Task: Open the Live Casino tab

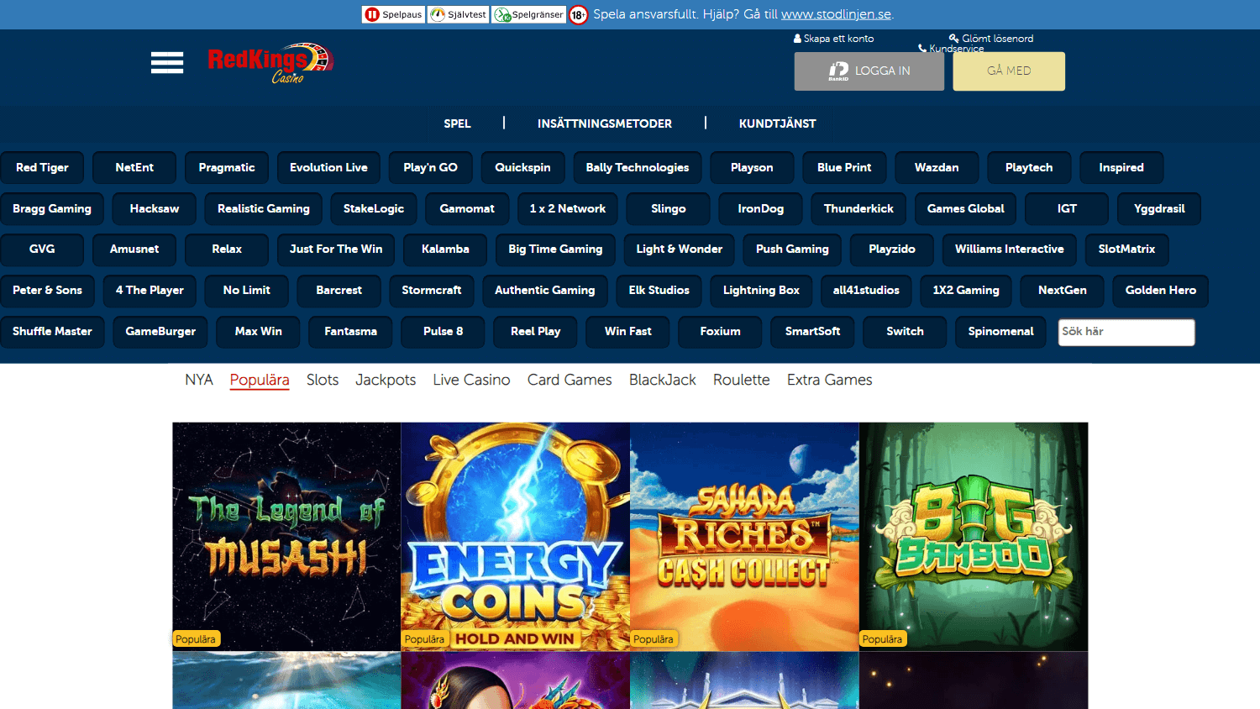Action: (x=471, y=380)
